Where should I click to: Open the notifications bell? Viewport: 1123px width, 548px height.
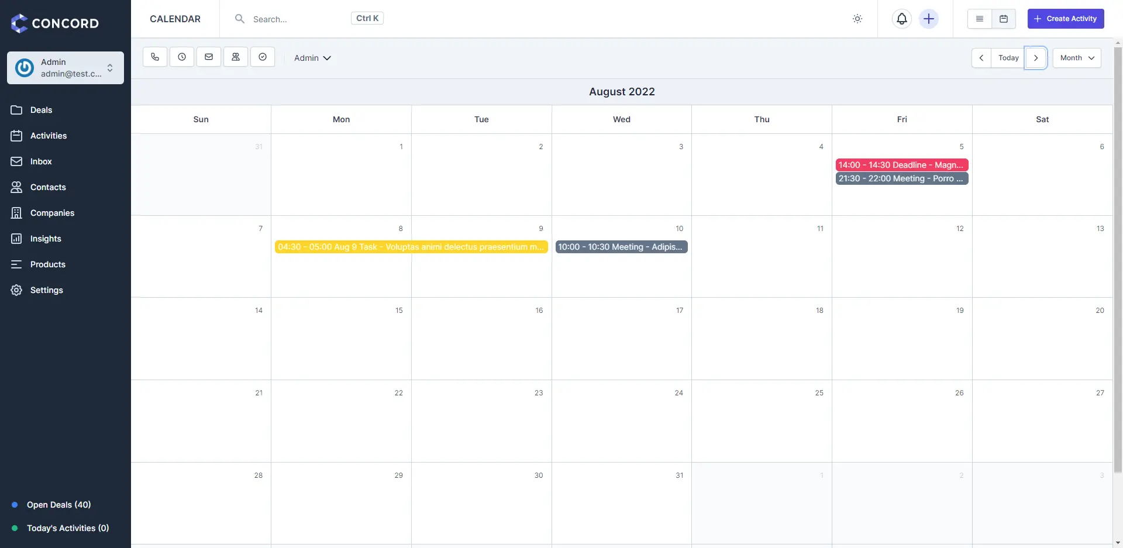point(902,19)
